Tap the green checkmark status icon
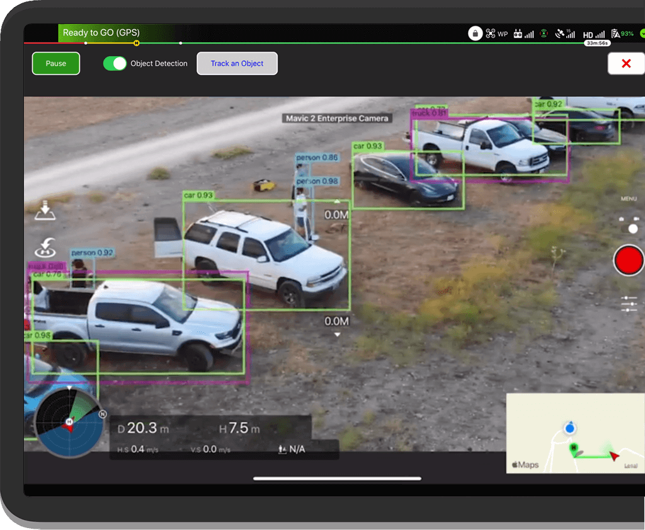The height and width of the screenshot is (530, 645). point(642,34)
